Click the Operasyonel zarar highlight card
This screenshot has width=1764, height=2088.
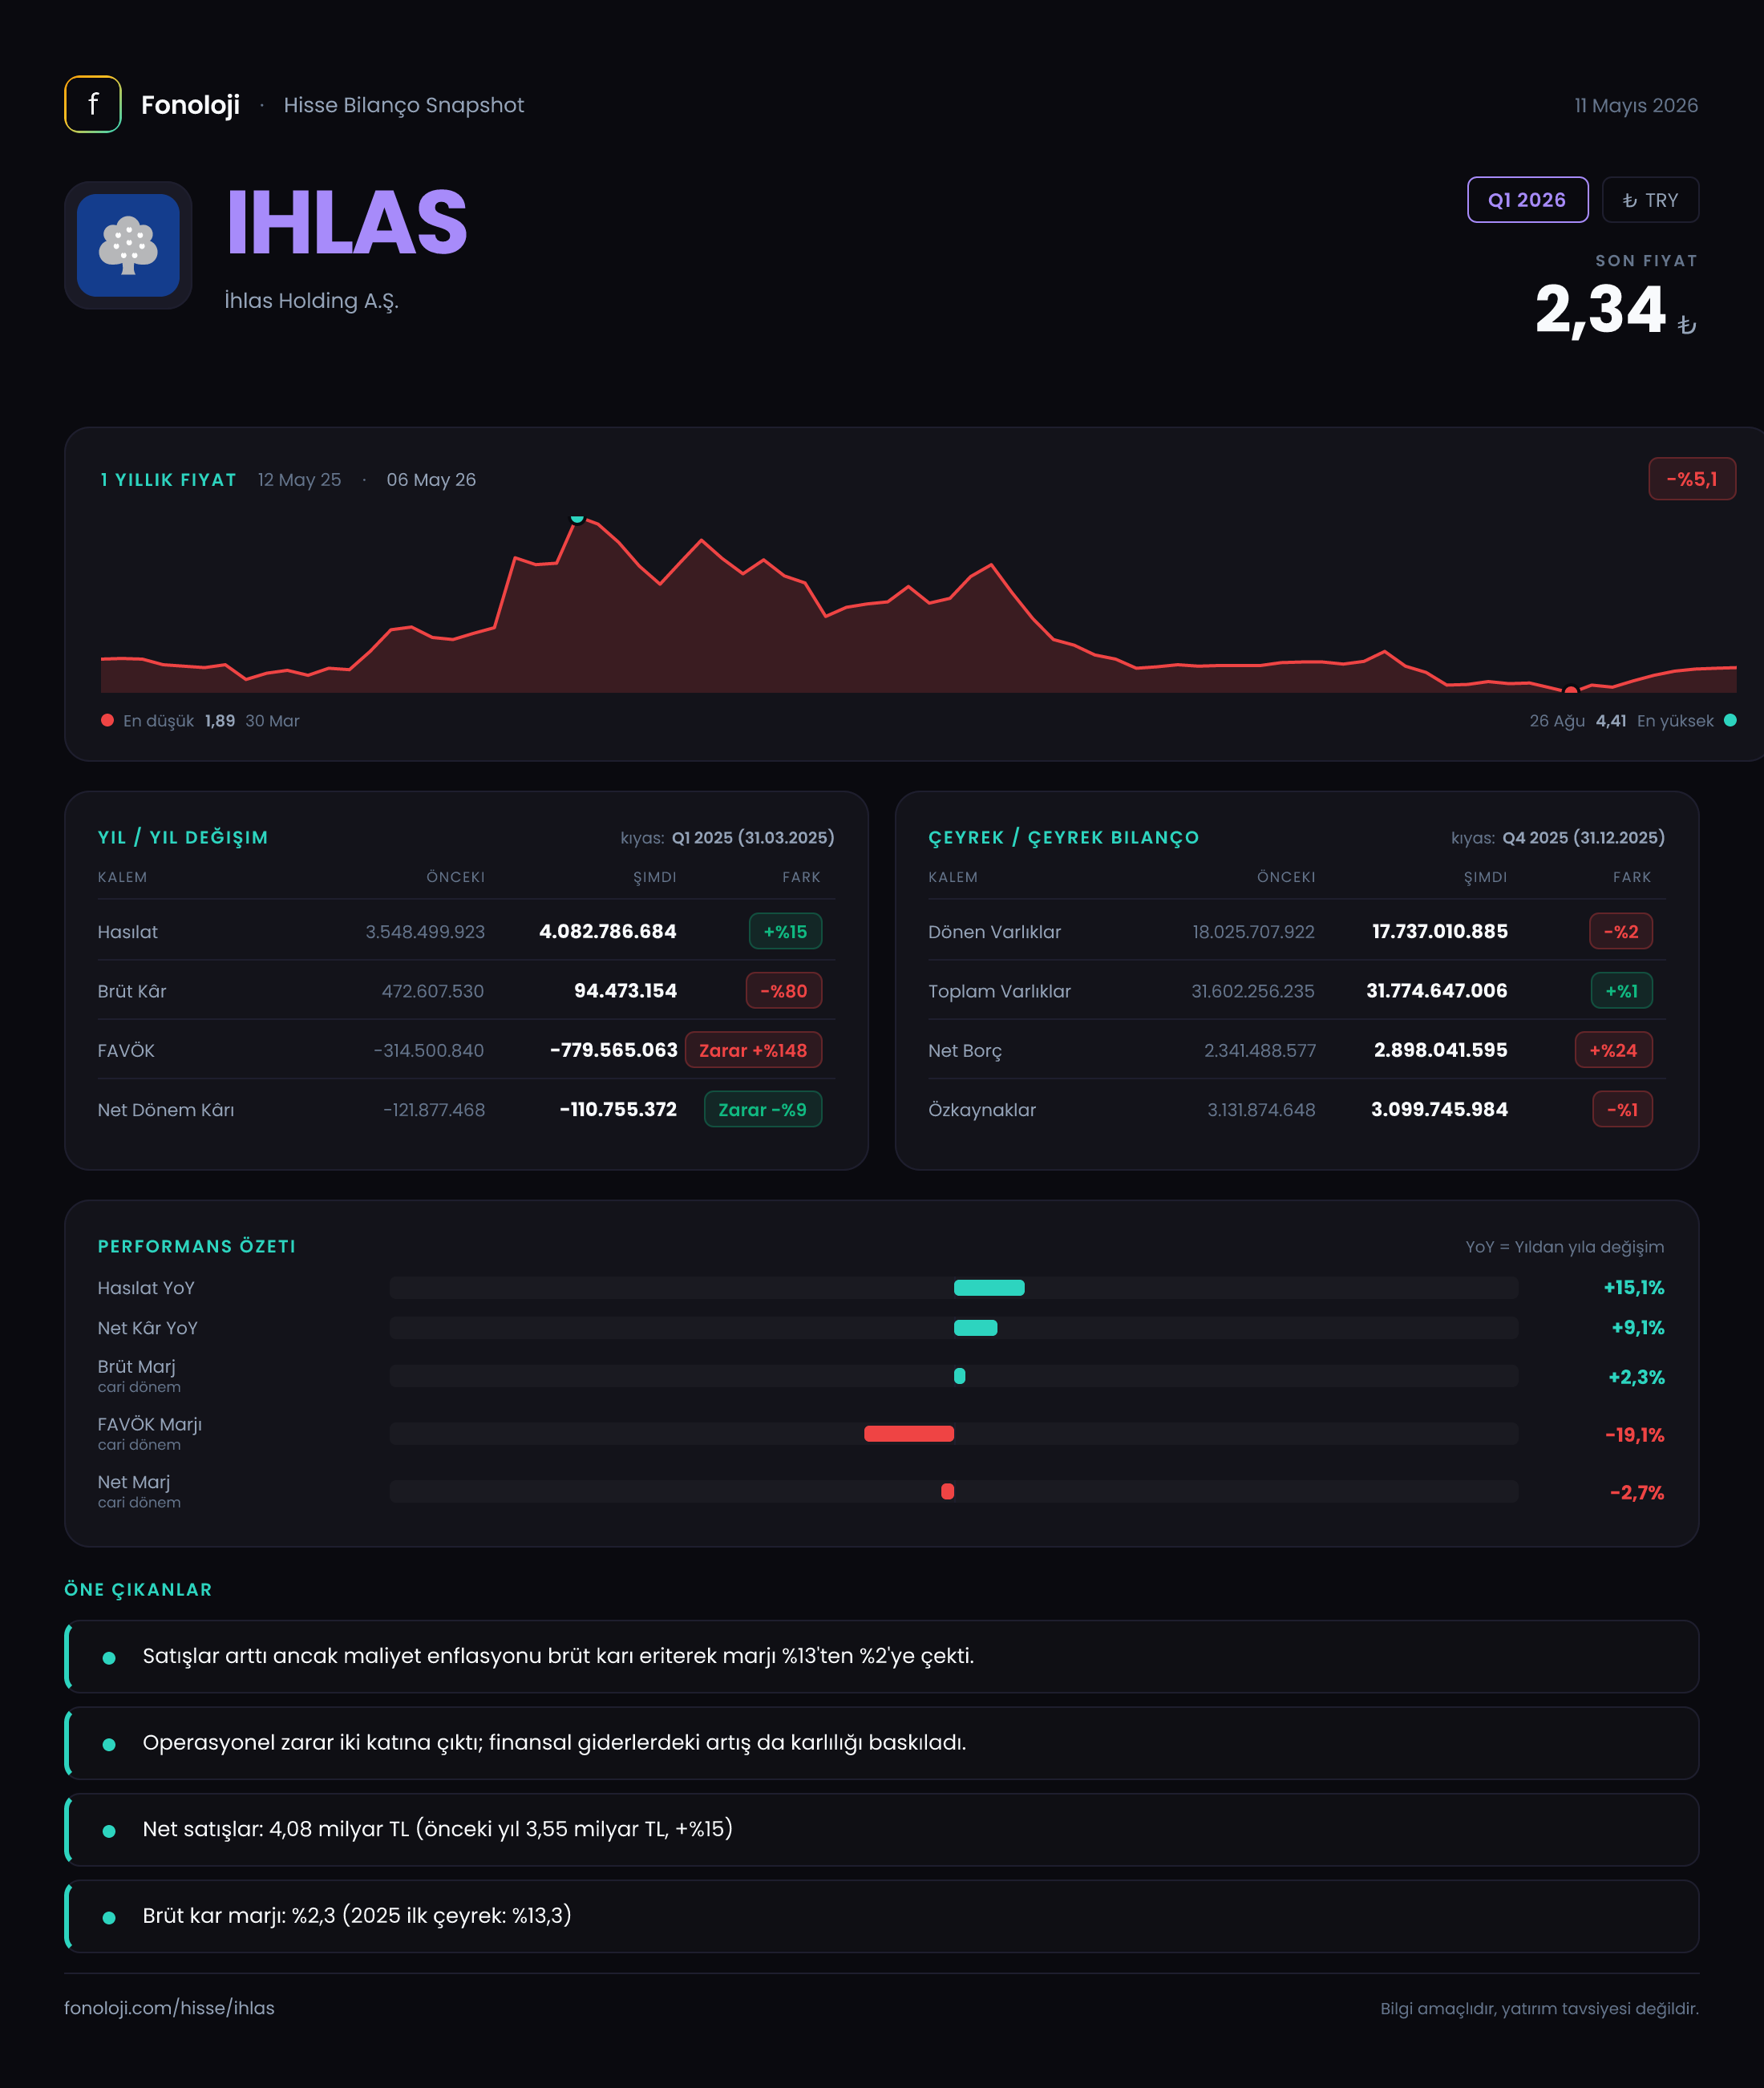point(881,1743)
